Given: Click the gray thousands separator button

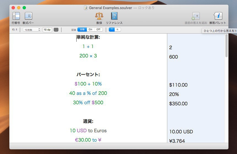Looking at the screenshot, I should [x=56, y=30].
